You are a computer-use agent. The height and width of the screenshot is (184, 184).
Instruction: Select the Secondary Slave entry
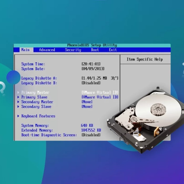coord(36,106)
